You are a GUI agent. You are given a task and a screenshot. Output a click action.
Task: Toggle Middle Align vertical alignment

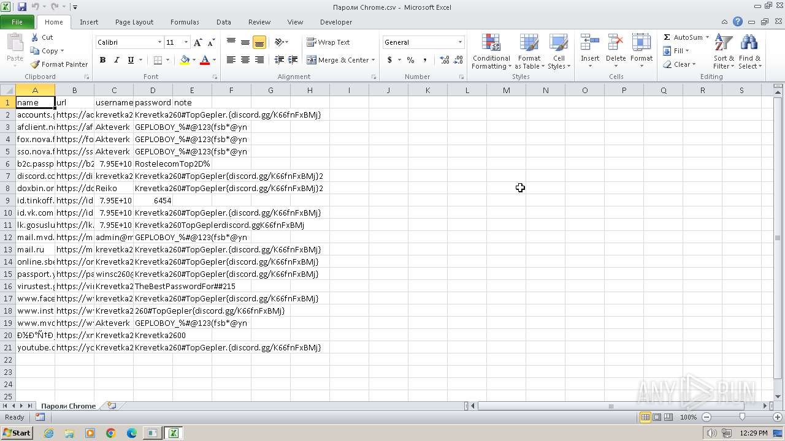pyautogui.click(x=245, y=42)
